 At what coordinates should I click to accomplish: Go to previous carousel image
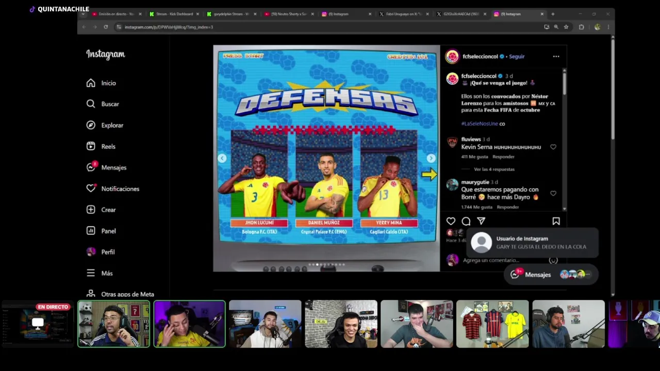point(222,158)
